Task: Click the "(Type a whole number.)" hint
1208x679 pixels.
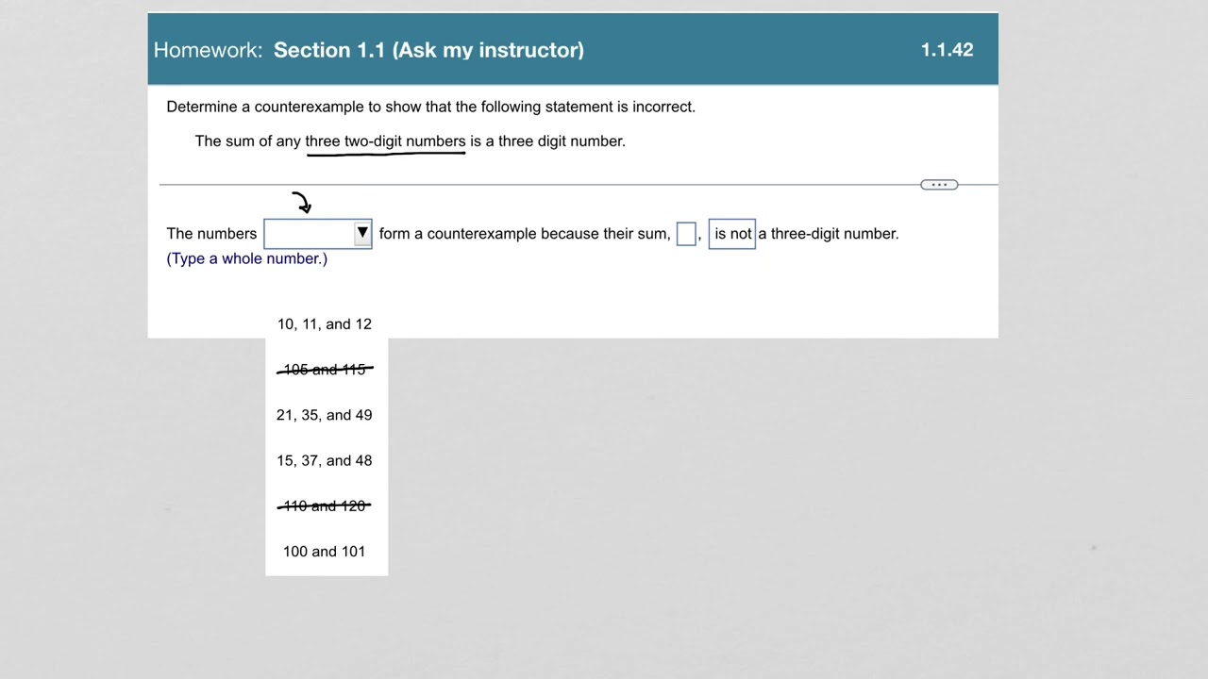Action: click(x=247, y=258)
